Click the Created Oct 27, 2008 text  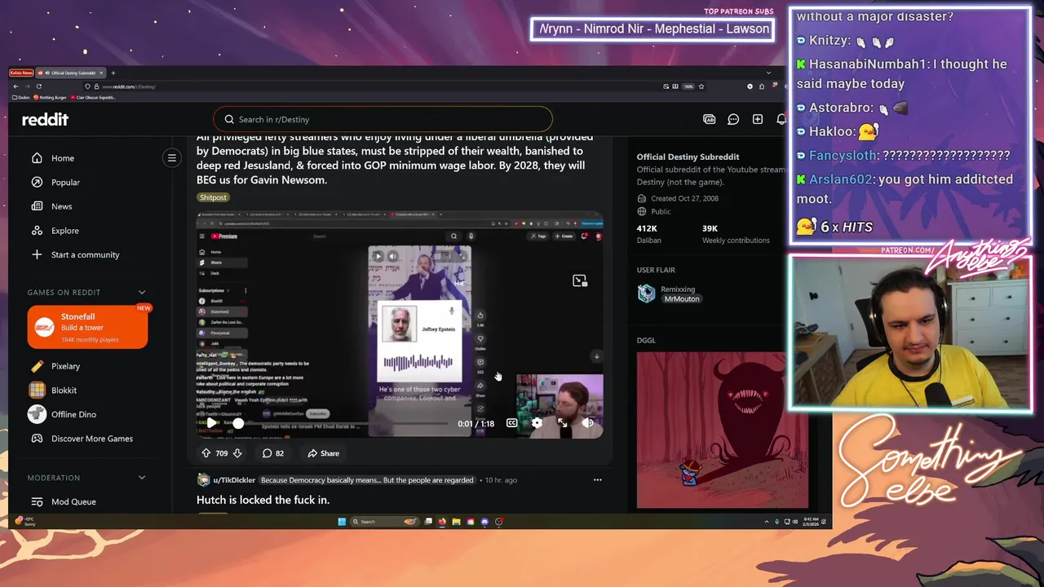point(687,198)
